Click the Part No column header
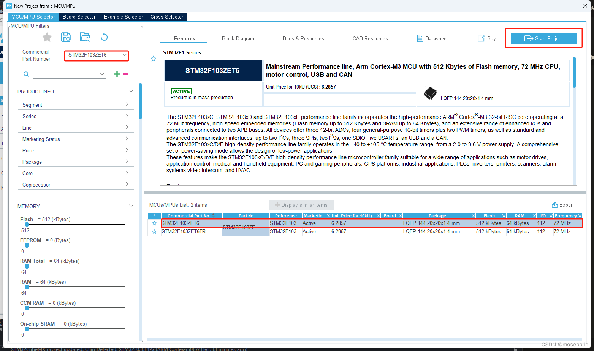The width and height of the screenshot is (594, 351). tap(246, 216)
